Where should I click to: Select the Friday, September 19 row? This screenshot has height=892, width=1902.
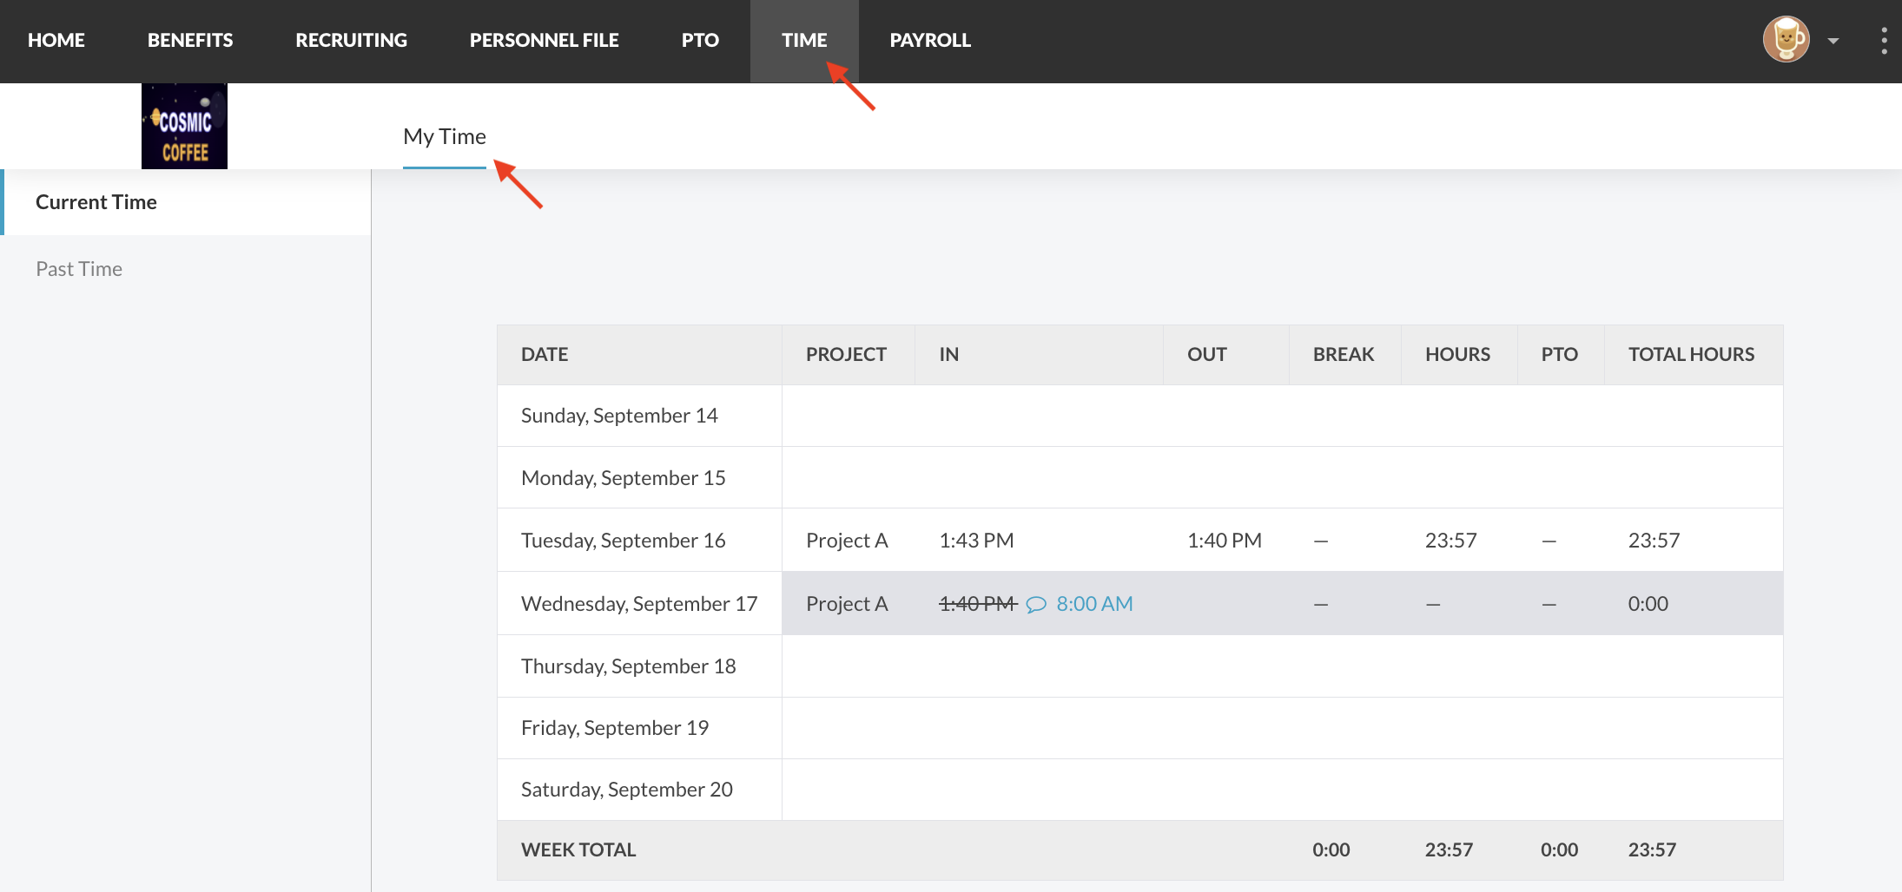[615, 728]
